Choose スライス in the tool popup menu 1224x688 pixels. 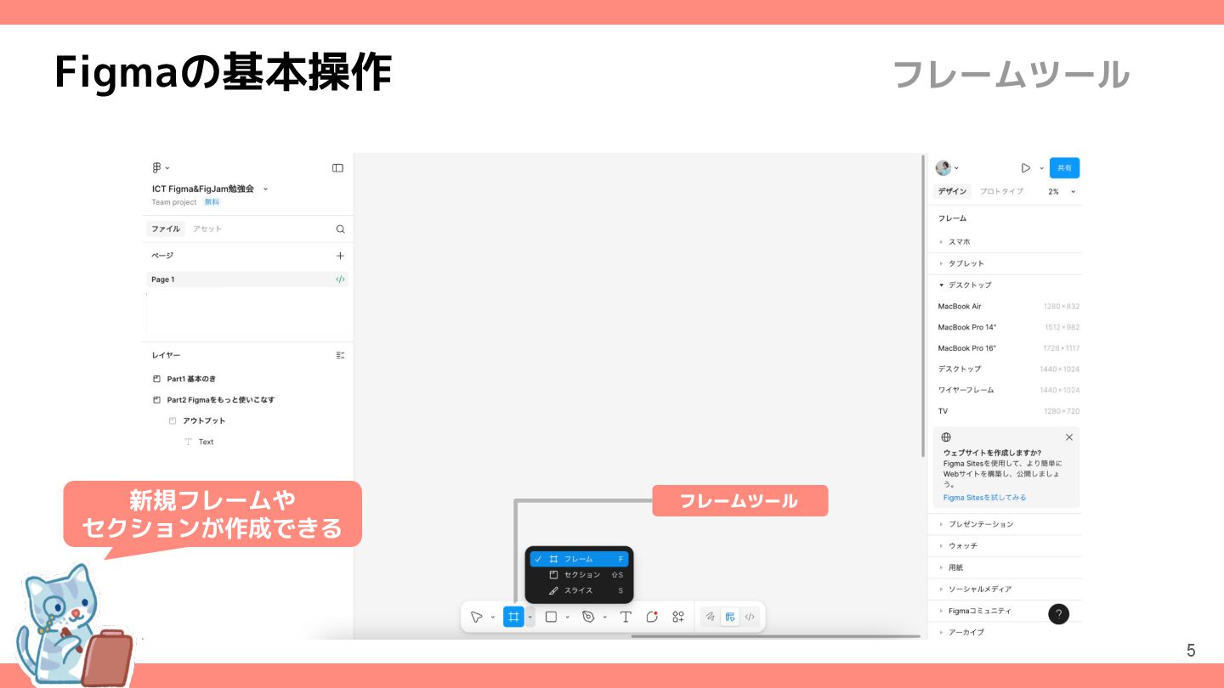click(579, 590)
